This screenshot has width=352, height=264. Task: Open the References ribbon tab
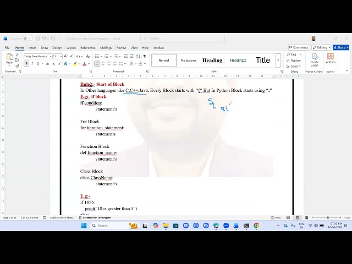88,48
